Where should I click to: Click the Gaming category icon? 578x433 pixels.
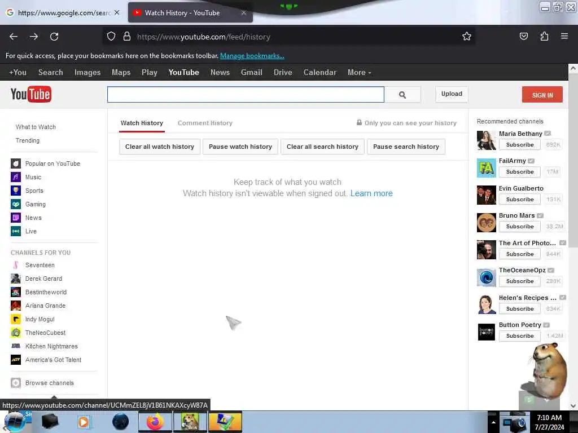pyautogui.click(x=15, y=204)
